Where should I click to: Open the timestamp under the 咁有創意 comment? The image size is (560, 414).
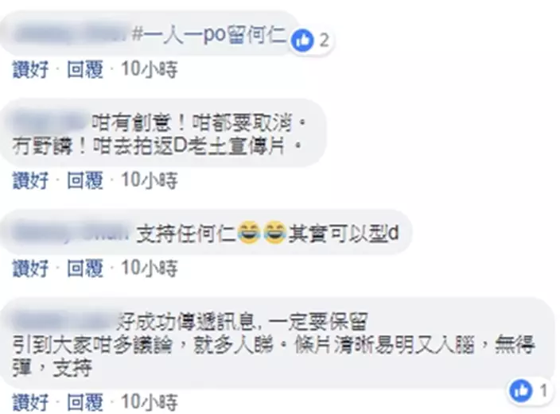149,180
